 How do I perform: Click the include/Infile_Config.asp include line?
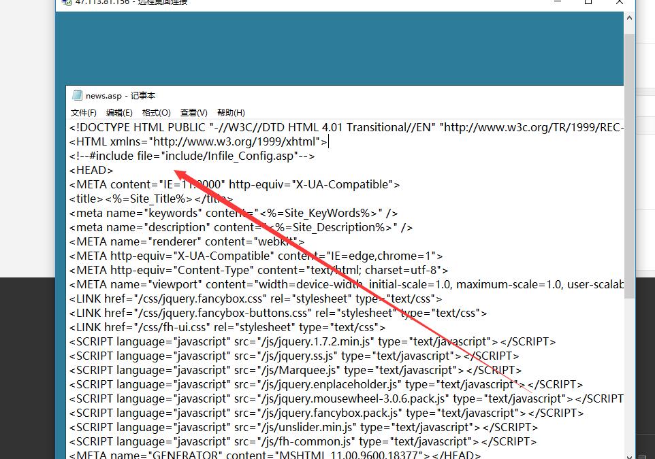click(x=192, y=156)
